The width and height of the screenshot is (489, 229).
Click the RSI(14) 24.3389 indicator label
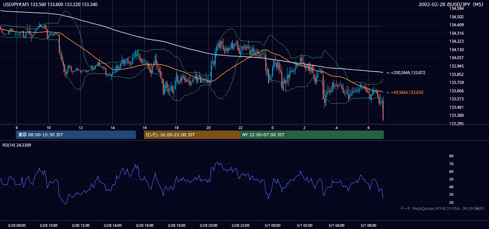click(16, 145)
